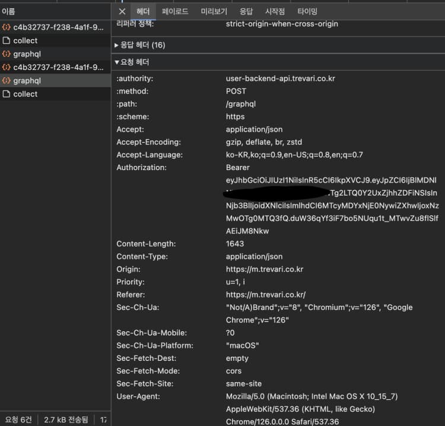Click the :method value POST
This screenshot has height=426, width=445.
236,91
